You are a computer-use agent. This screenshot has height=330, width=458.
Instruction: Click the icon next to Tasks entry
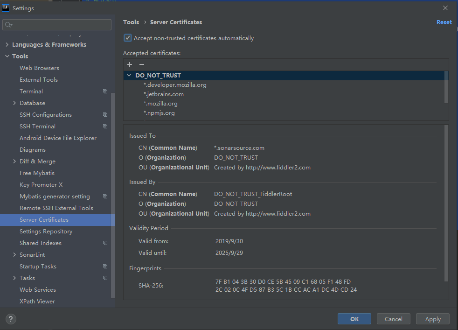click(105, 278)
